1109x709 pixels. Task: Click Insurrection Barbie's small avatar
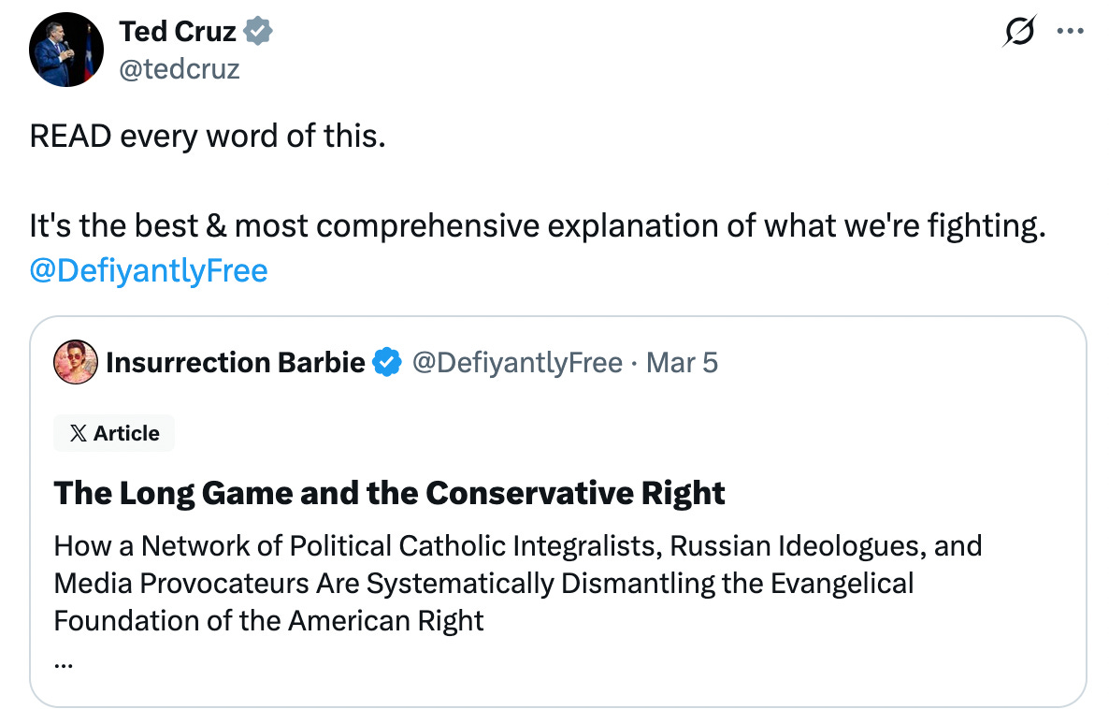tap(76, 362)
